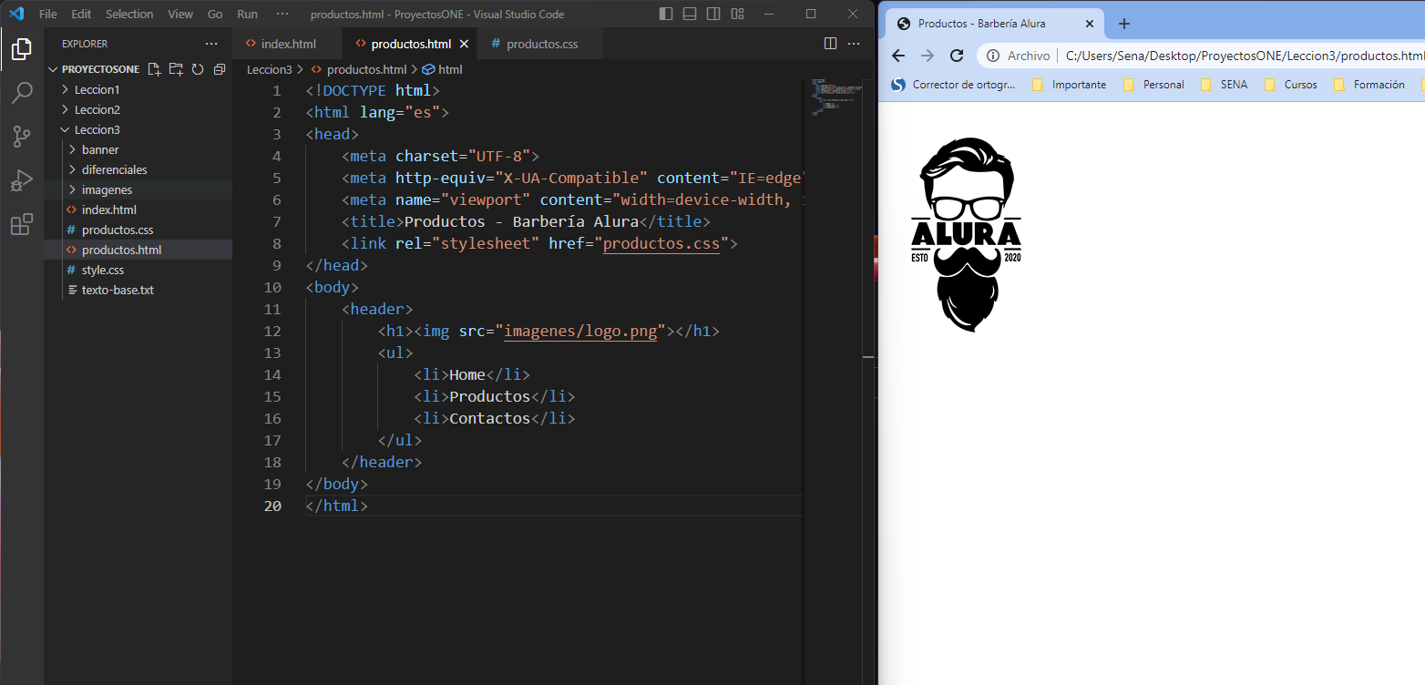Expand the banner folder
The image size is (1425, 685).
pyautogui.click(x=138, y=149)
